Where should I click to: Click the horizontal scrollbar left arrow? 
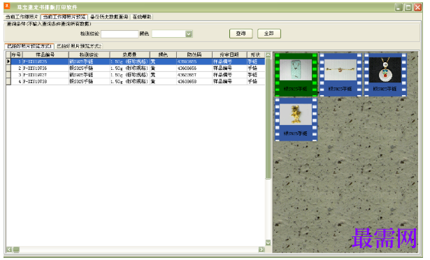(x=9, y=250)
